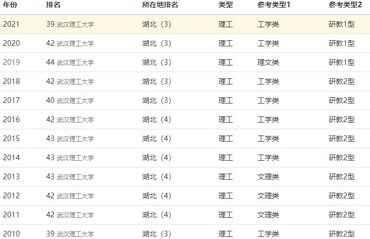
Task: Click 研教1型 in the 2019 row
Action: [342, 62]
